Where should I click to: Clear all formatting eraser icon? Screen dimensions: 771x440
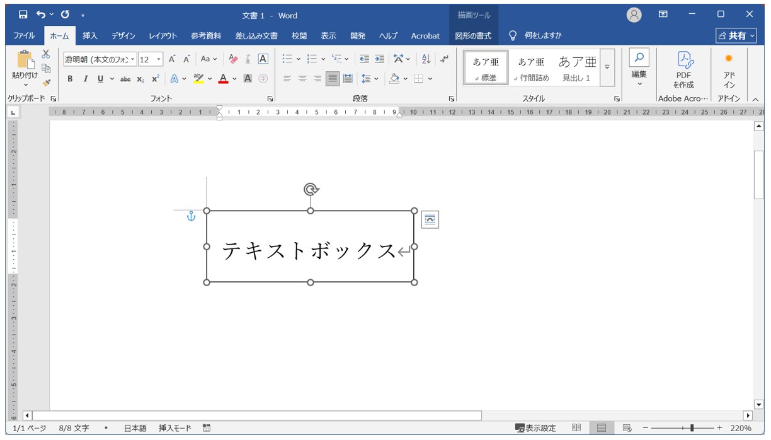(x=234, y=59)
